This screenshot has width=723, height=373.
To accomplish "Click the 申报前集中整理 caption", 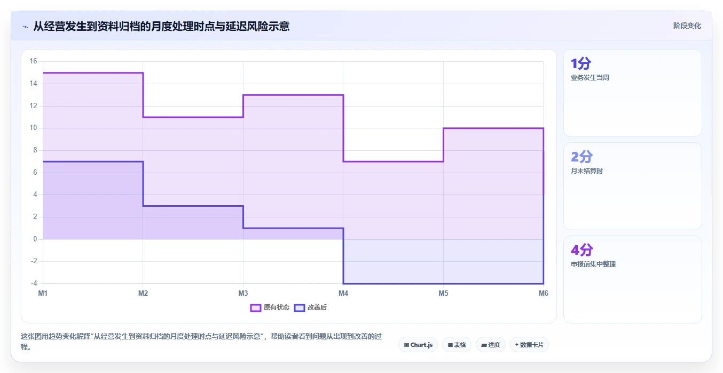I will [593, 264].
